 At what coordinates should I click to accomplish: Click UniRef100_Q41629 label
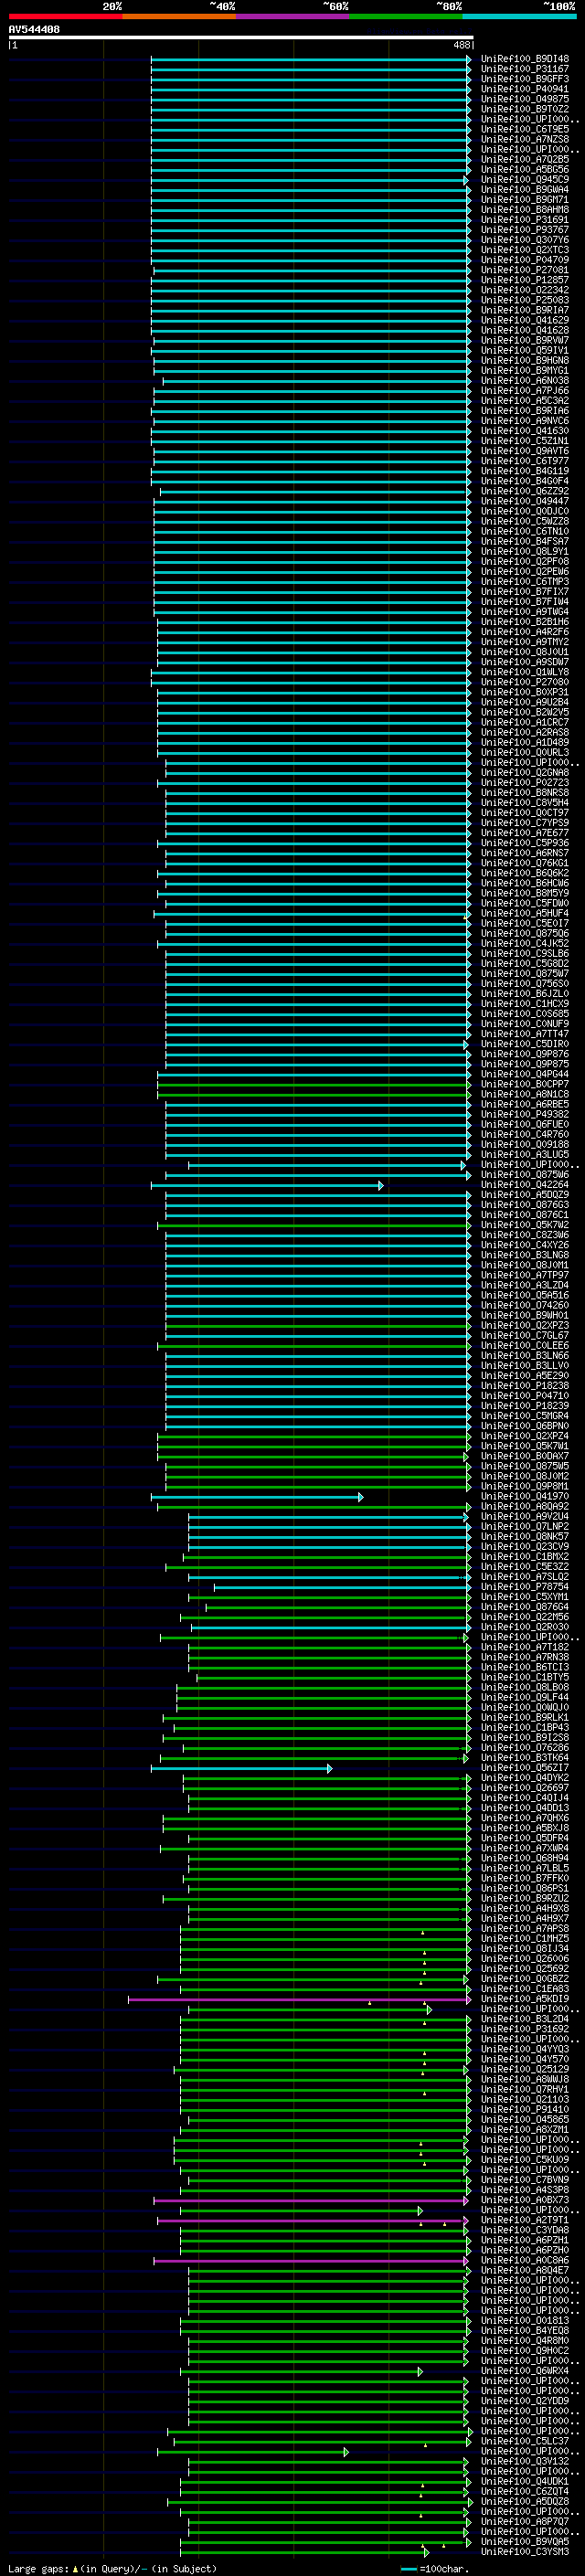click(x=524, y=321)
